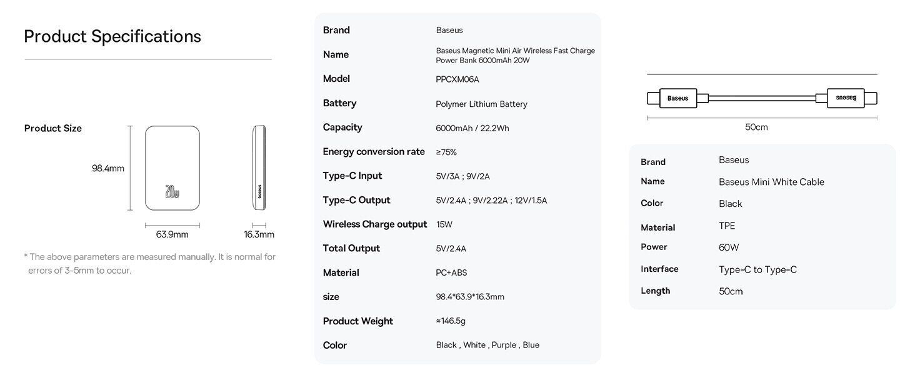This screenshot has width=915, height=375.
Task: Click the Product Specifications heading
Action: click(112, 36)
